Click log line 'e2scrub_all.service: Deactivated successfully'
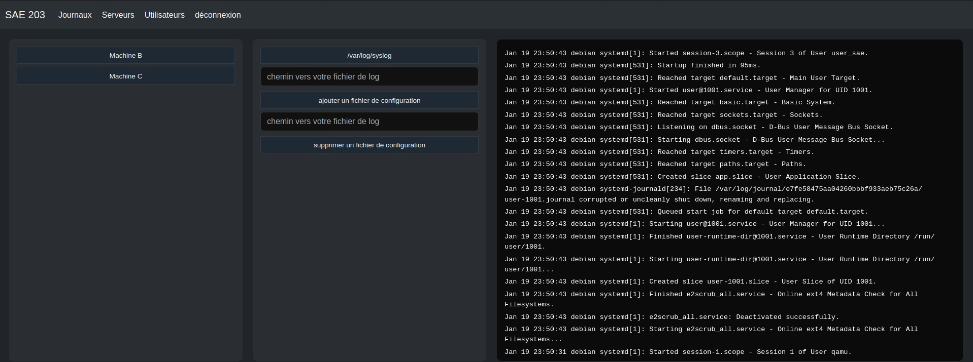The width and height of the screenshot is (973, 362). pyautogui.click(x=672, y=317)
